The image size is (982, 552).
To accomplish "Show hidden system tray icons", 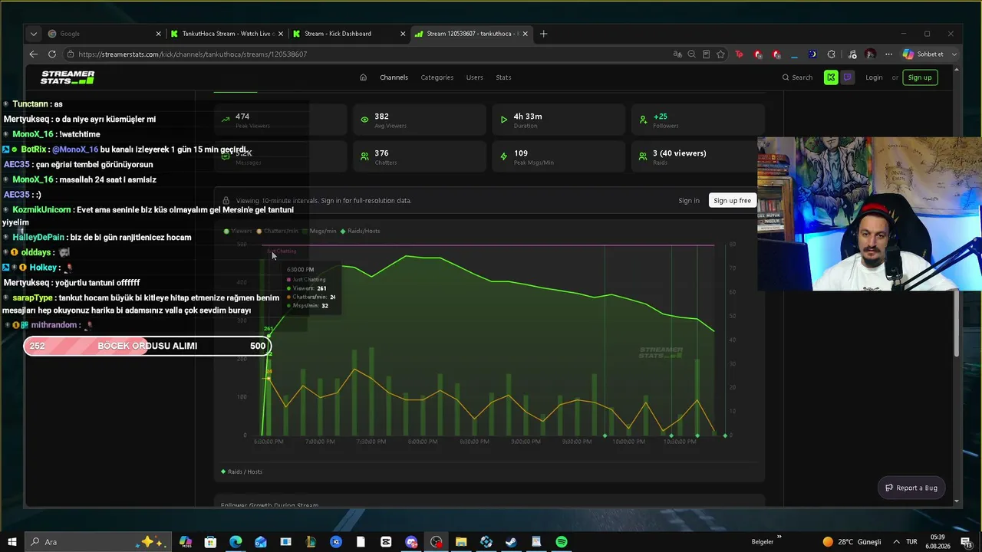I will coord(896,542).
